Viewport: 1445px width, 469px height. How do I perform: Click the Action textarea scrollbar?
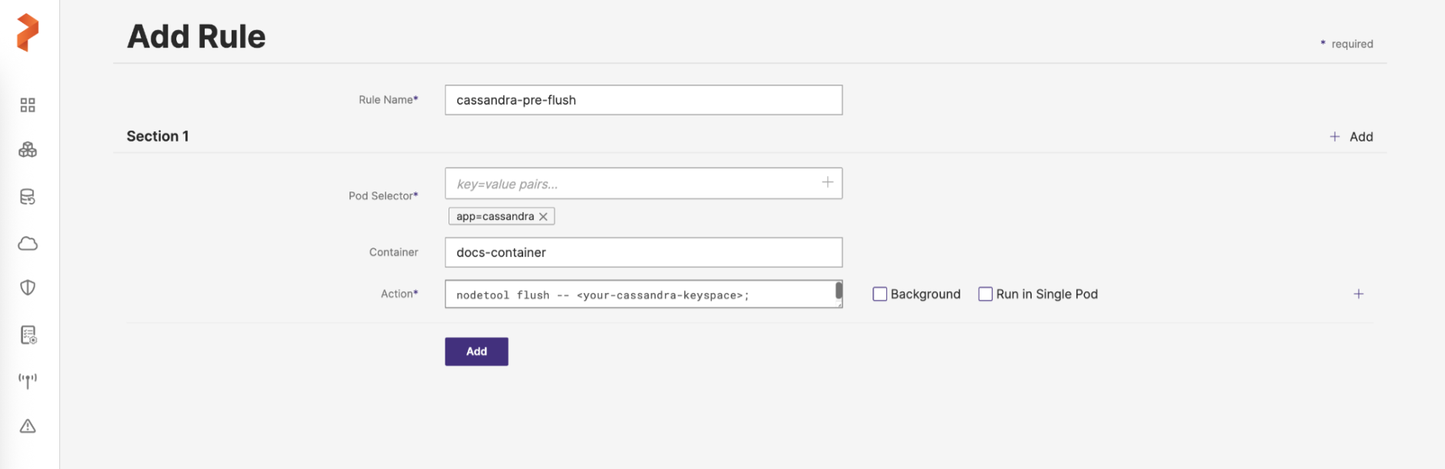coord(839,290)
